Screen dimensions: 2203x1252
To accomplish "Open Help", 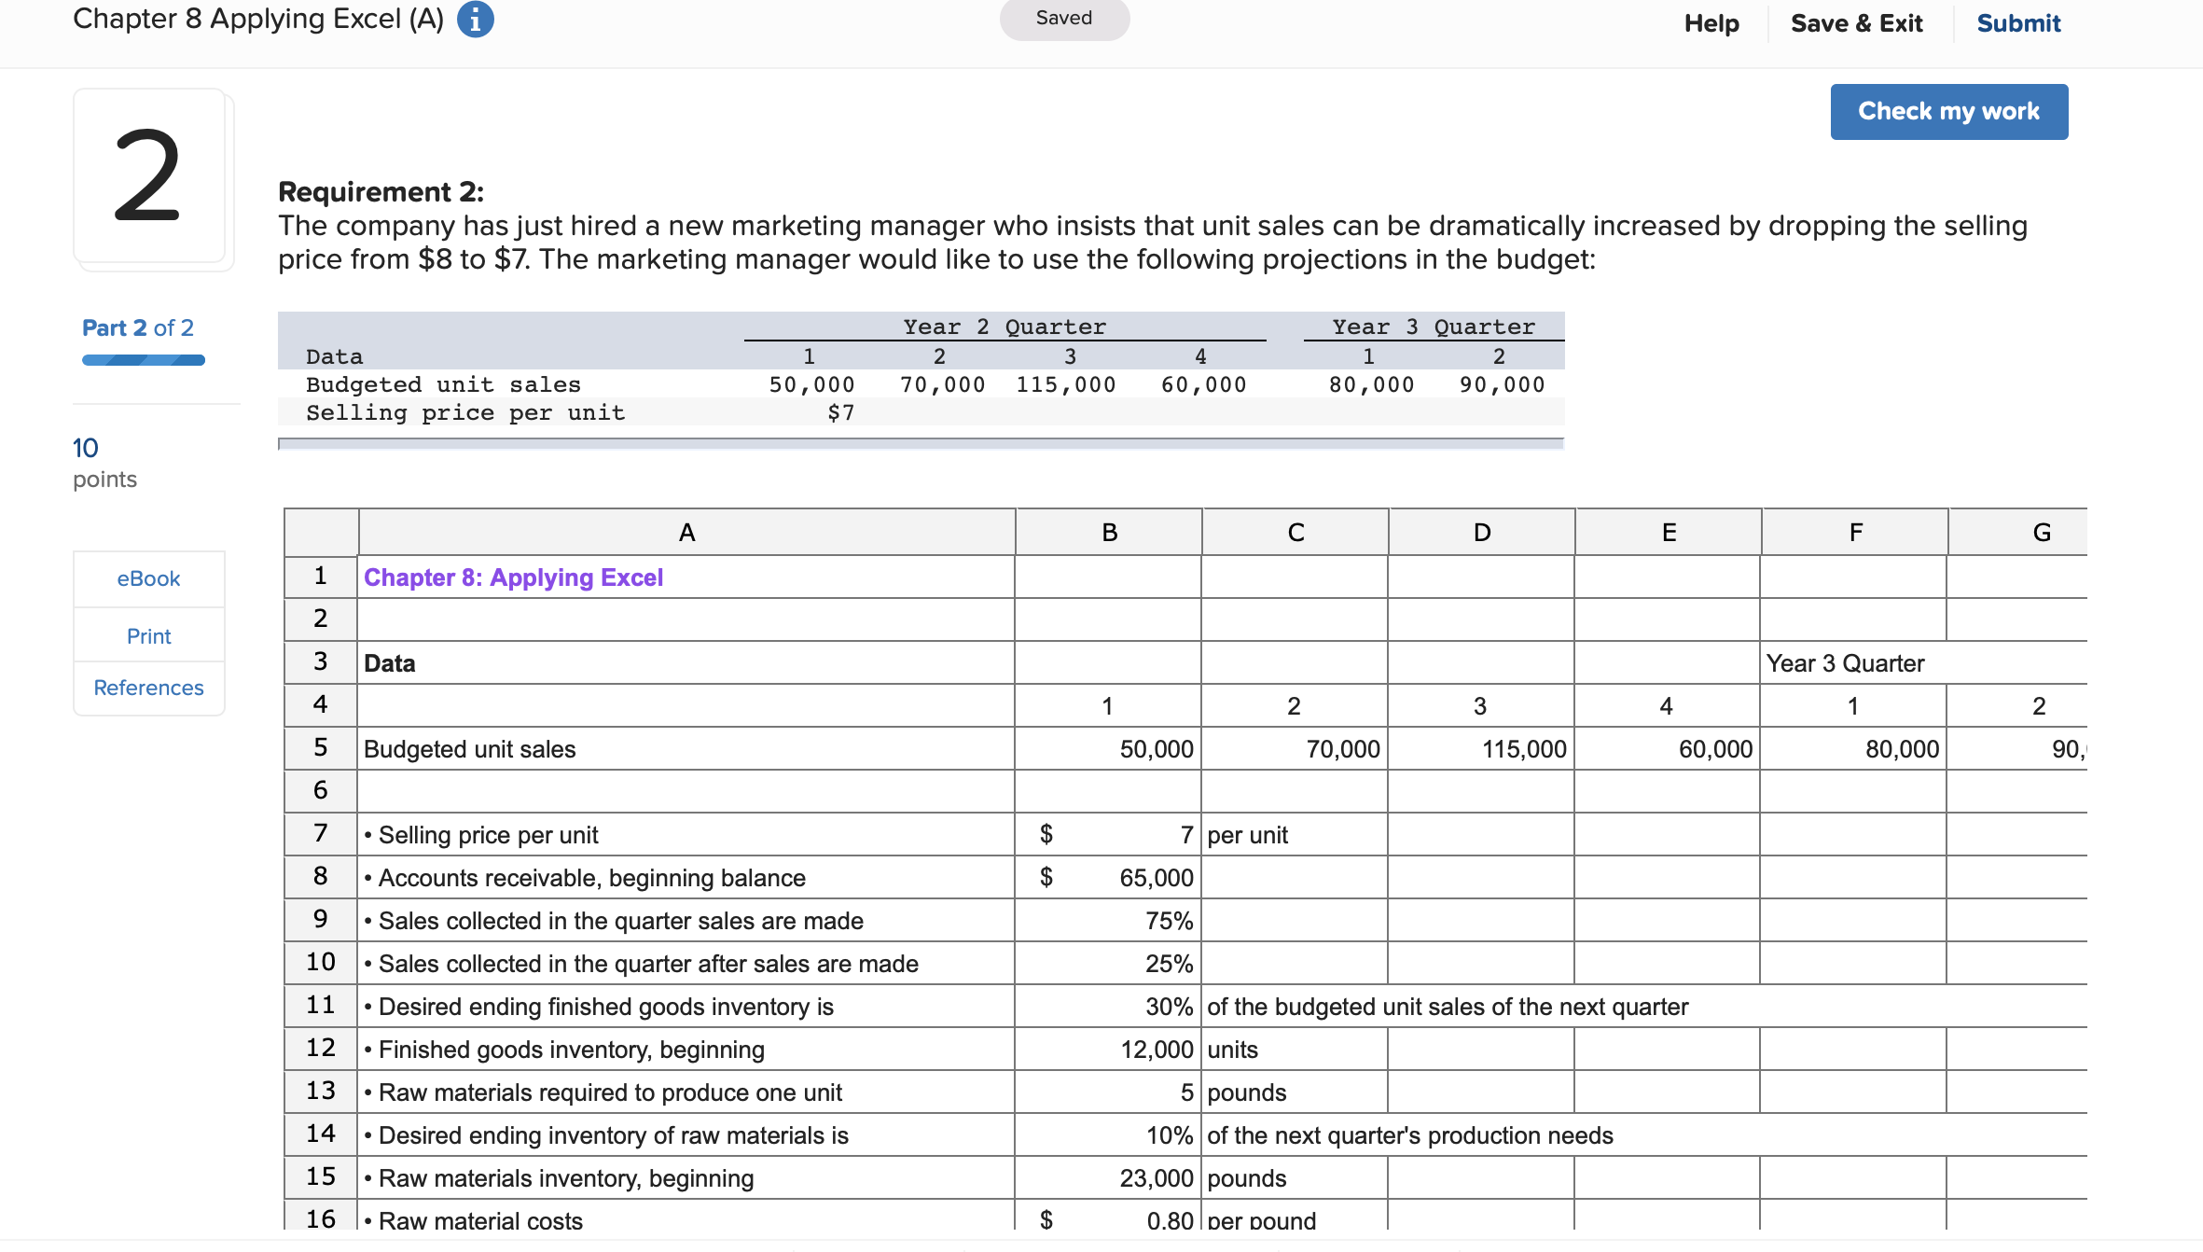I will 1711,22.
